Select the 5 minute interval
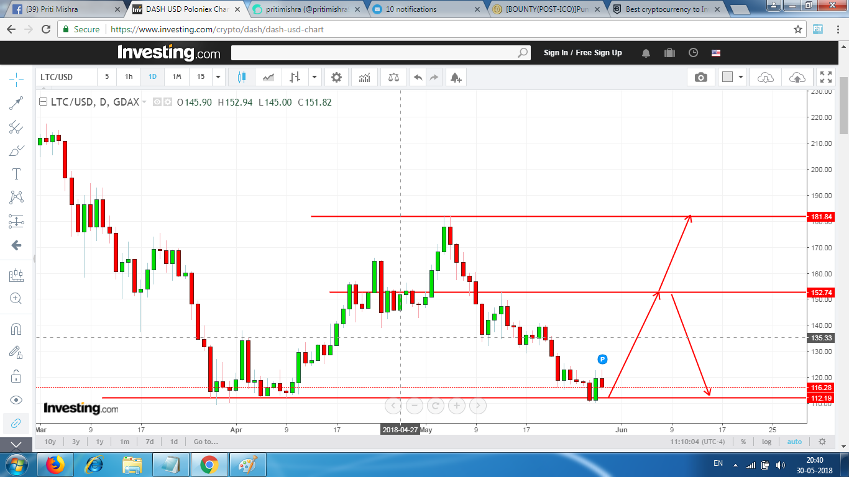849x477 pixels. point(107,77)
